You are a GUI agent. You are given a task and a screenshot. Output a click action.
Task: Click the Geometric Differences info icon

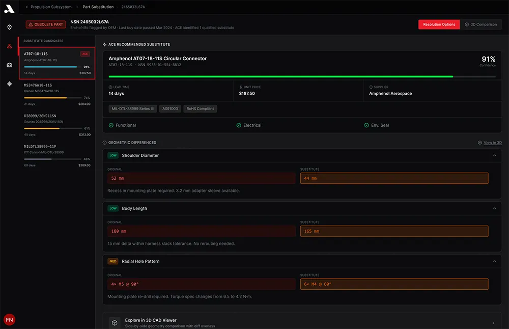[x=104, y=143]
